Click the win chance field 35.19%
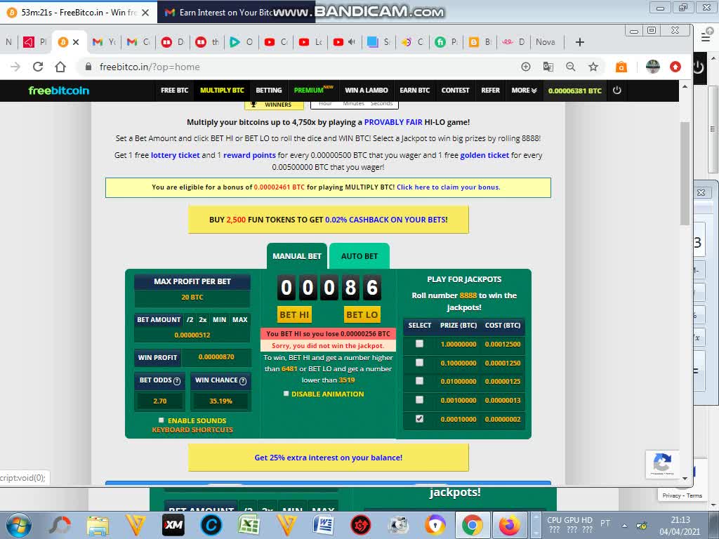Viewport: 719px width, 539px height. pyautogui.click(x=220, y=401)
